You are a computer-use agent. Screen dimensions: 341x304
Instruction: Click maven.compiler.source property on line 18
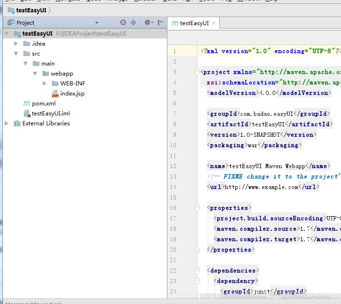(x=277, y=229)
